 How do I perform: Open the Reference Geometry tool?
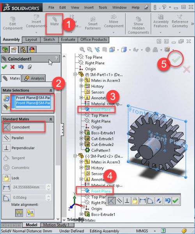pyautogui.click(x=180, y=21)
